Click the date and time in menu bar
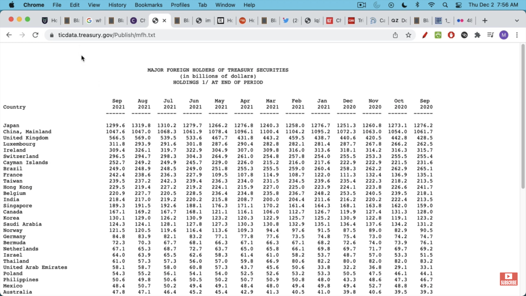Viewport: 526px width, 296px height. click(x=493, y=5)
